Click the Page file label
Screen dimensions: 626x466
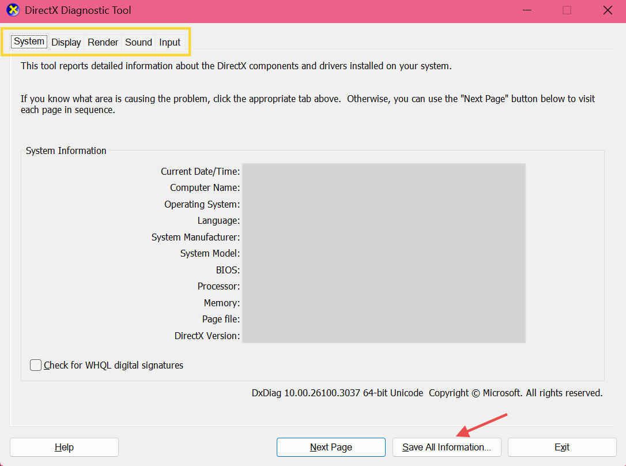pos(221,320)
